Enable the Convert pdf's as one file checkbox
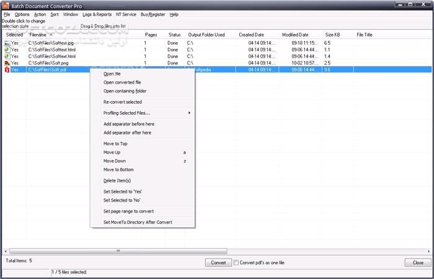Image resolution: width=434 pixels, height=279 pixels. (236, 263)
